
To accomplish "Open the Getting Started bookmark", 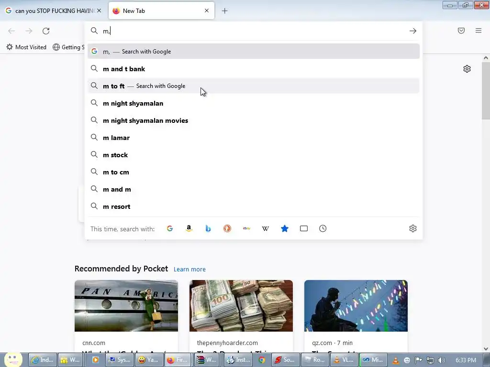I will (68, 47).
